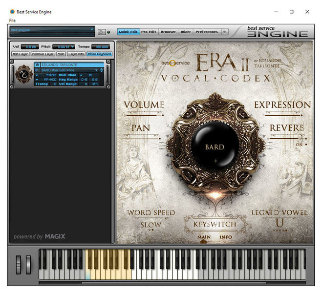Switch to the Browser tab
This screenshot has width=322, height=293.
click(x=168, y=32)
